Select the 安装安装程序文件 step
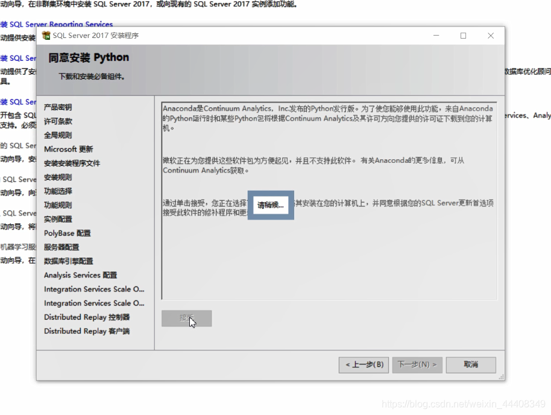This screenshot has width=551, height=415. [72, 163]
